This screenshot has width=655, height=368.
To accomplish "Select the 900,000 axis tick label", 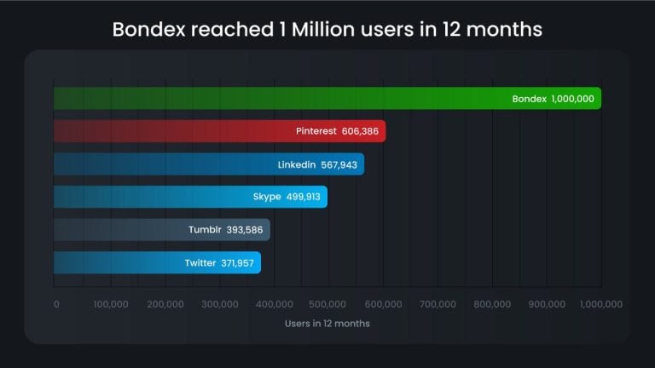I will [547, 304].
